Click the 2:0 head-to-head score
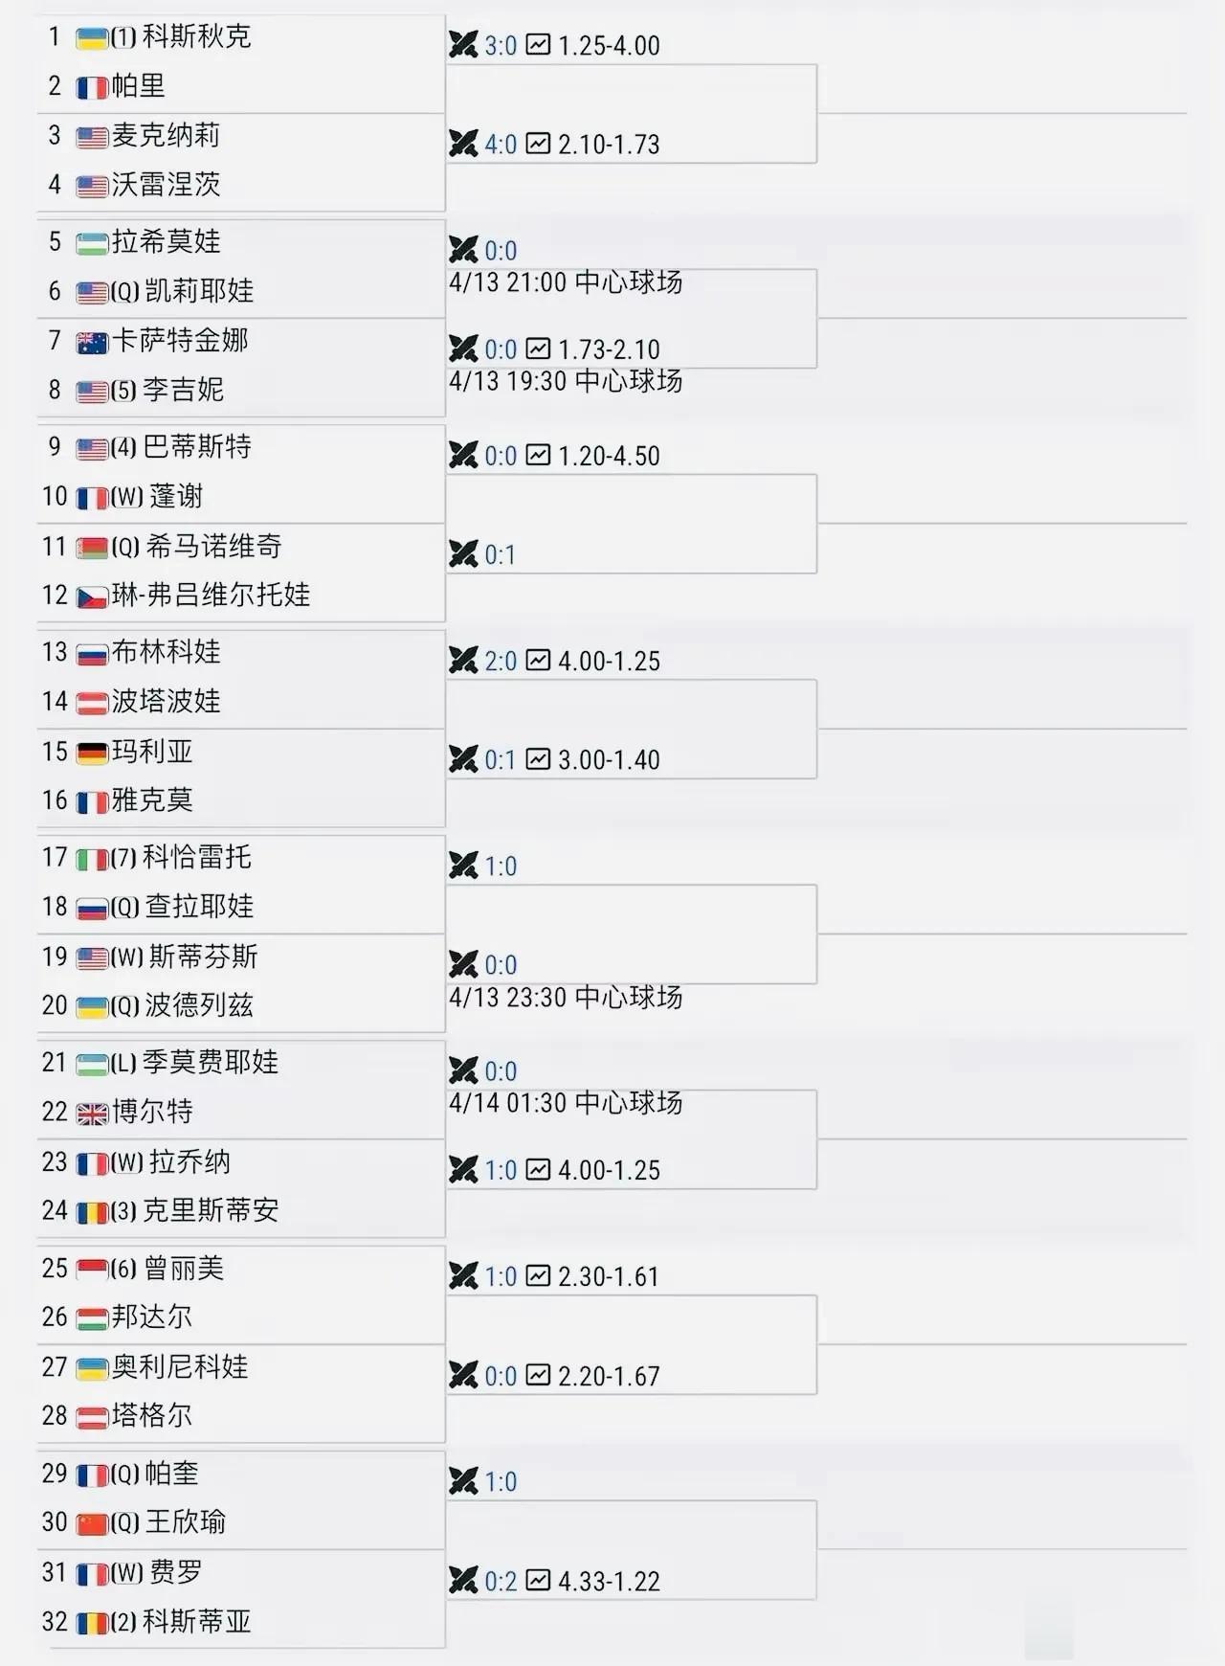1225x1666 pixels. (x=501, y=661)
